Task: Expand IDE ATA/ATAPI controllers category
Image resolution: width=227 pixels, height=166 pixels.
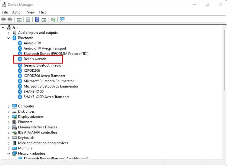Action: coord(8,133)
